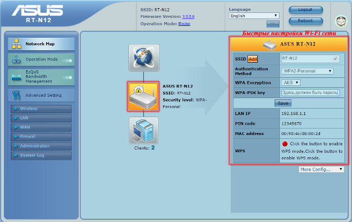Focus the WPA-PSK key input field

pyautogui.click(x=310, y=92)
